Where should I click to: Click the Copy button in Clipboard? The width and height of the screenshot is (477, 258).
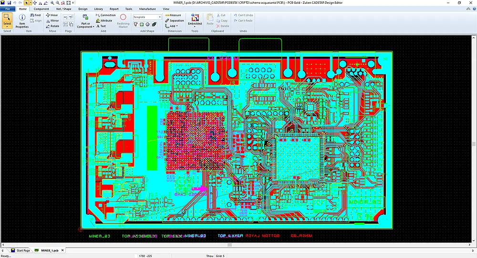[222, 20]
